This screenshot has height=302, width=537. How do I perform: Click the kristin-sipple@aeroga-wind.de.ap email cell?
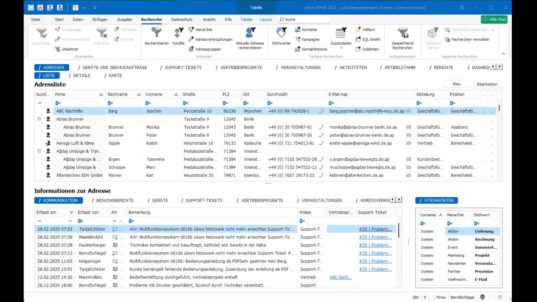pos(371,143)
